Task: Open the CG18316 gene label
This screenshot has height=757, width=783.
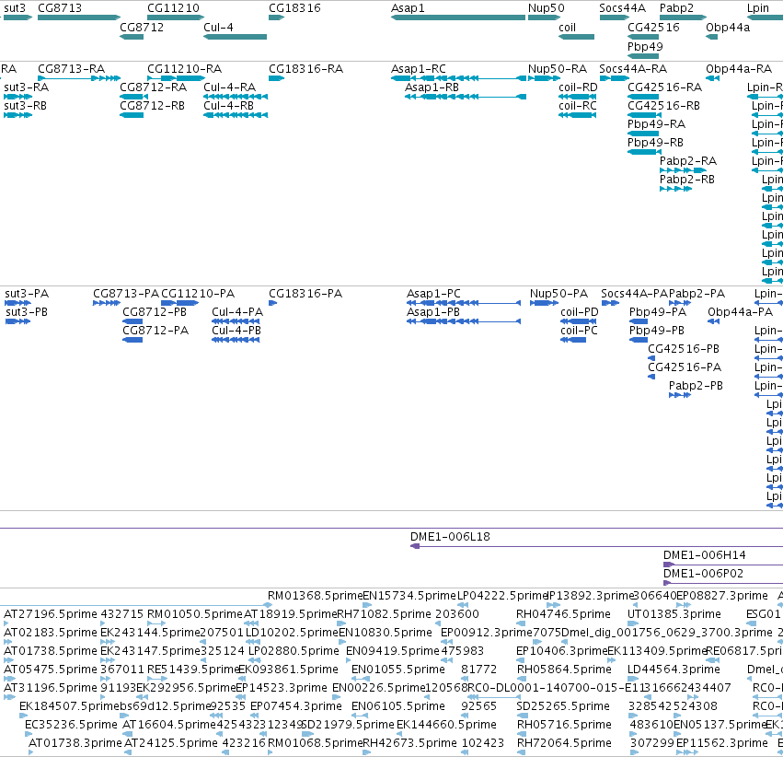Action: pos(294,8)
